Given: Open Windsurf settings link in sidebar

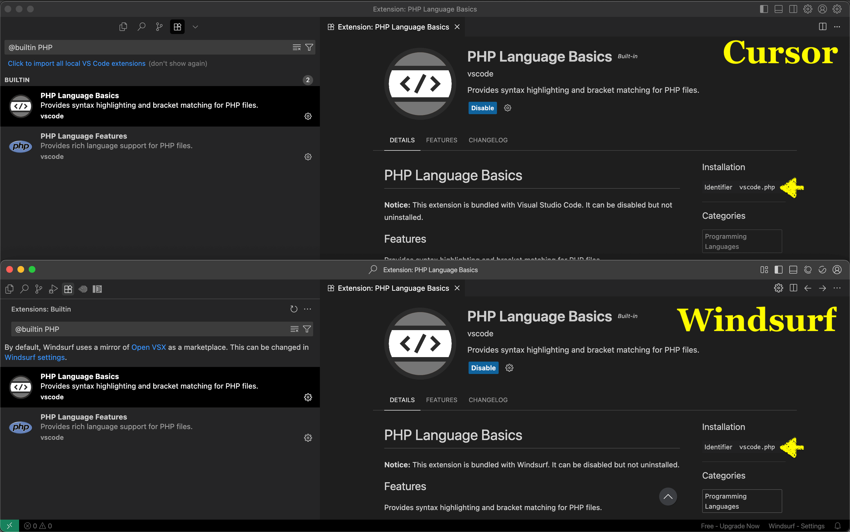Looking at the screenshot, I should point(35,357).
